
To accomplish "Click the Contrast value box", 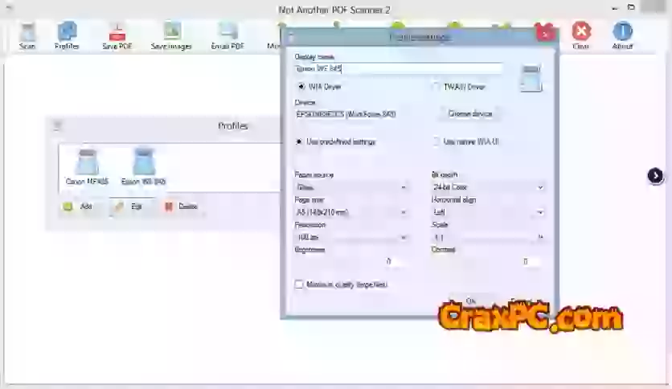I will click(529, 261).
